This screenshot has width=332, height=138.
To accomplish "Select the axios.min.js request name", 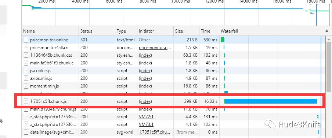I will tap(41, 78).
